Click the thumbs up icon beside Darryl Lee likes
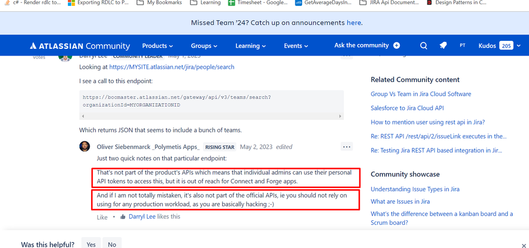 [123, 217]
